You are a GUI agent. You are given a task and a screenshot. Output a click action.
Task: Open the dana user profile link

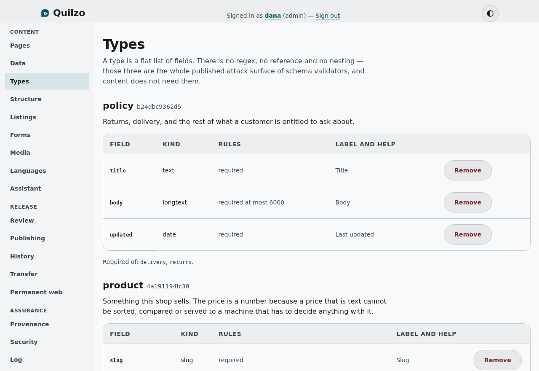pos(273,16)
